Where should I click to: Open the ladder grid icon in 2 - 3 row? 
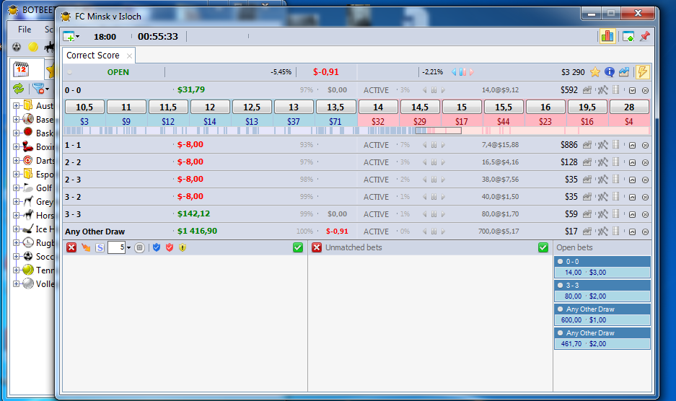[615, 179]
